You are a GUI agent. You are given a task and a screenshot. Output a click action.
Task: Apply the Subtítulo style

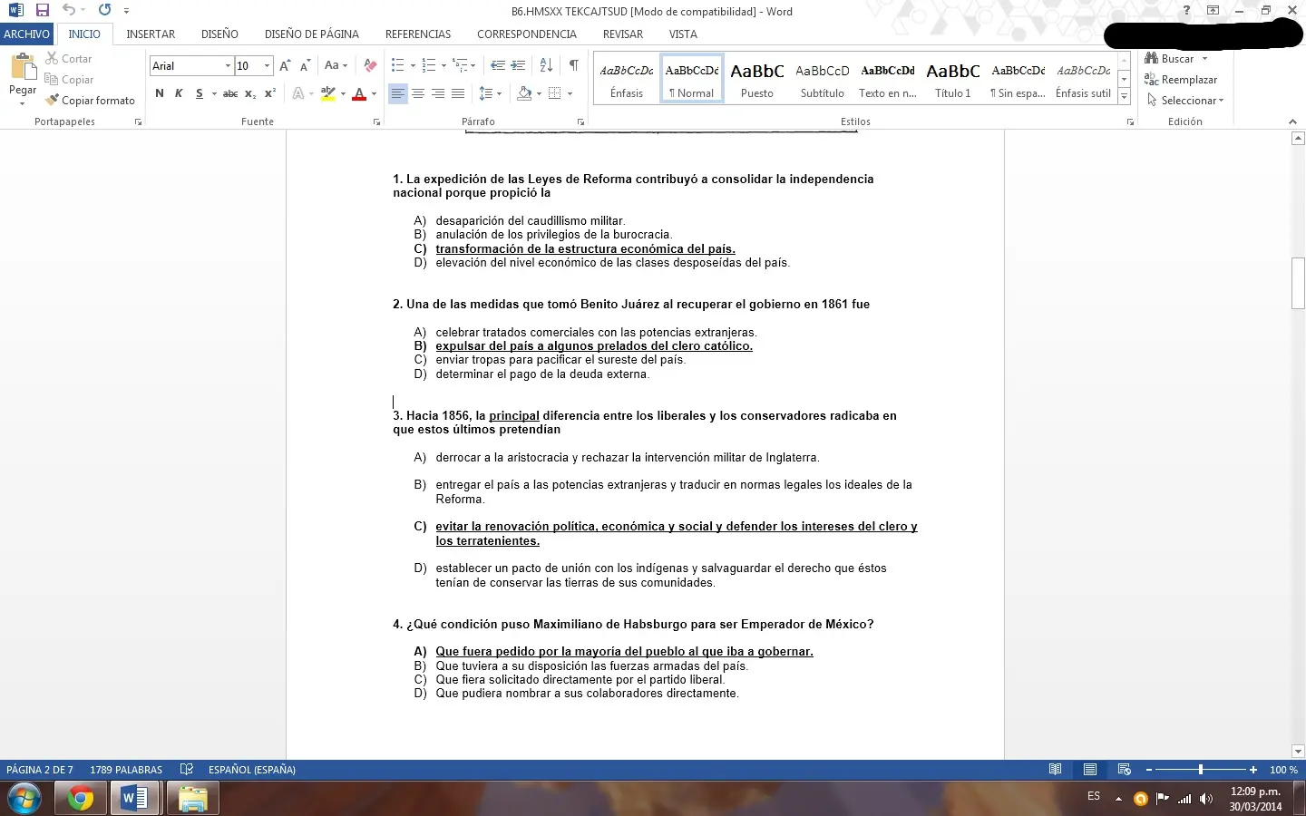[x=823, y=79]
